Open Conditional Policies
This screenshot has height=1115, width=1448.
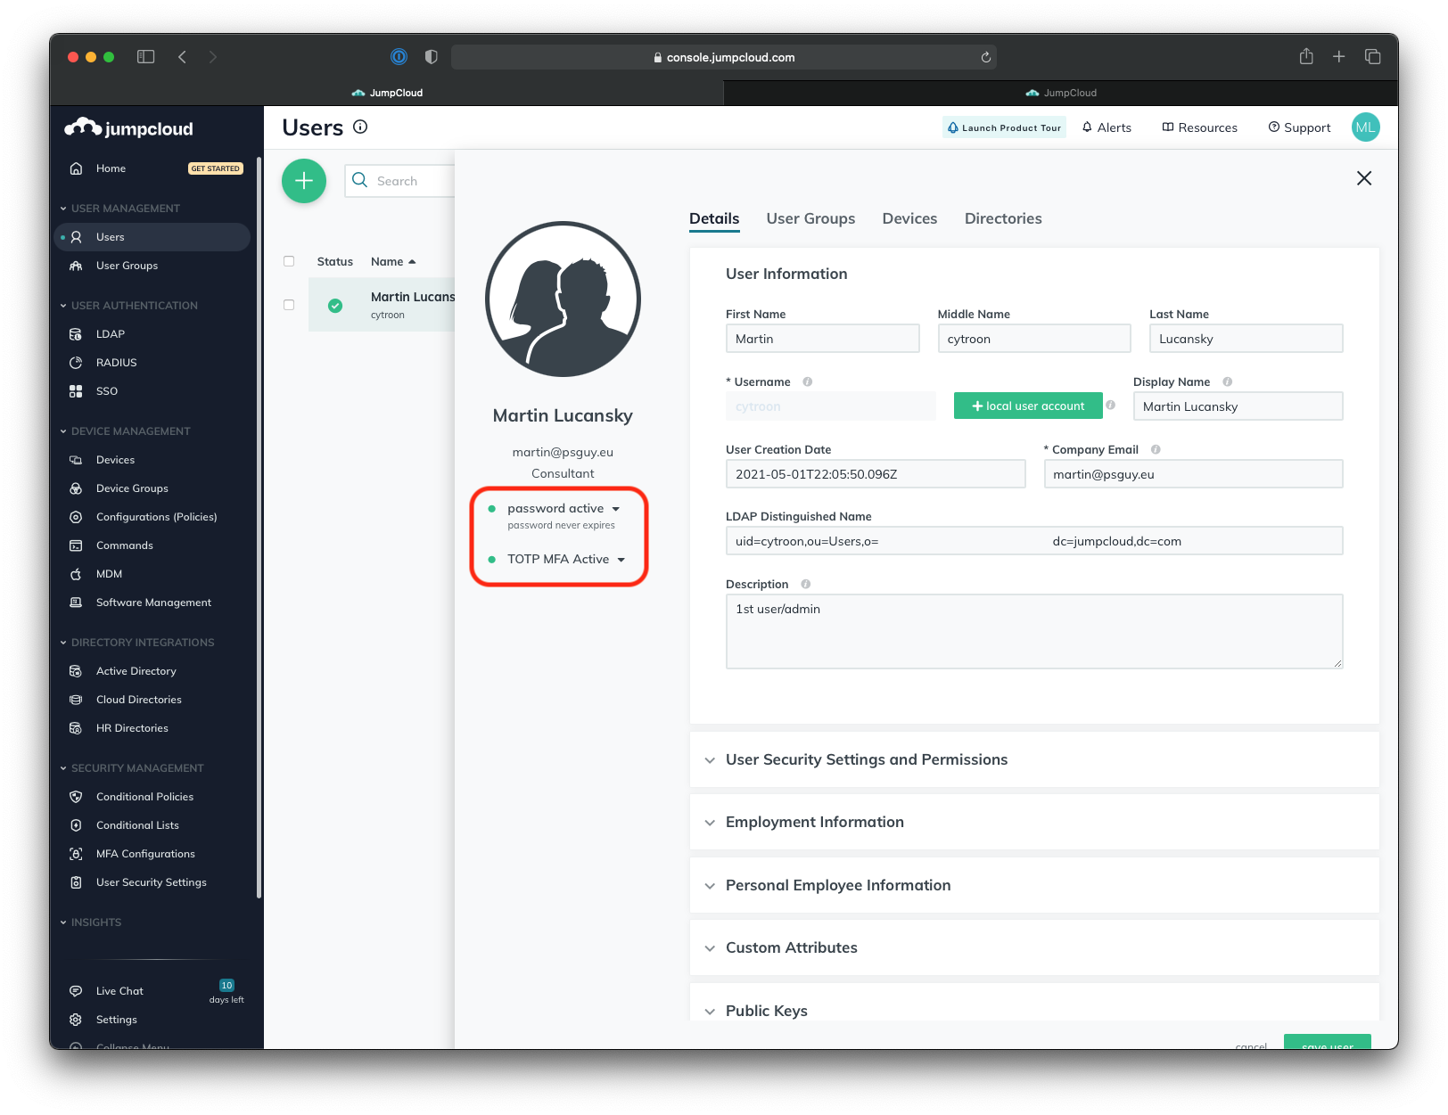[144, 797]
